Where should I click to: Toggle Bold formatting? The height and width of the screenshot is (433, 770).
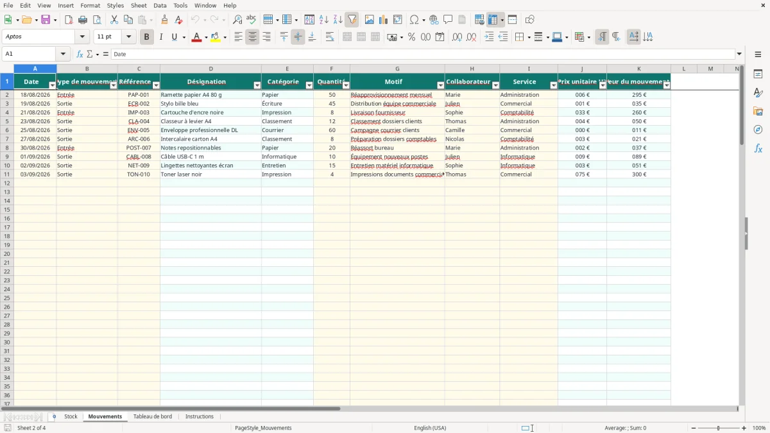click(x=146, y=37)
